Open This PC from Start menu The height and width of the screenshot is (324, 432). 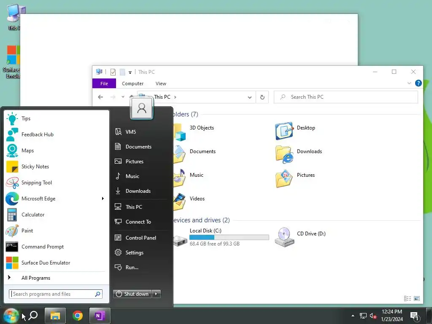[x=140, y=207]
